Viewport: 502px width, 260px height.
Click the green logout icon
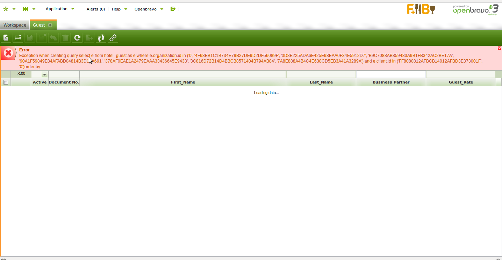(x=173, y=9)
